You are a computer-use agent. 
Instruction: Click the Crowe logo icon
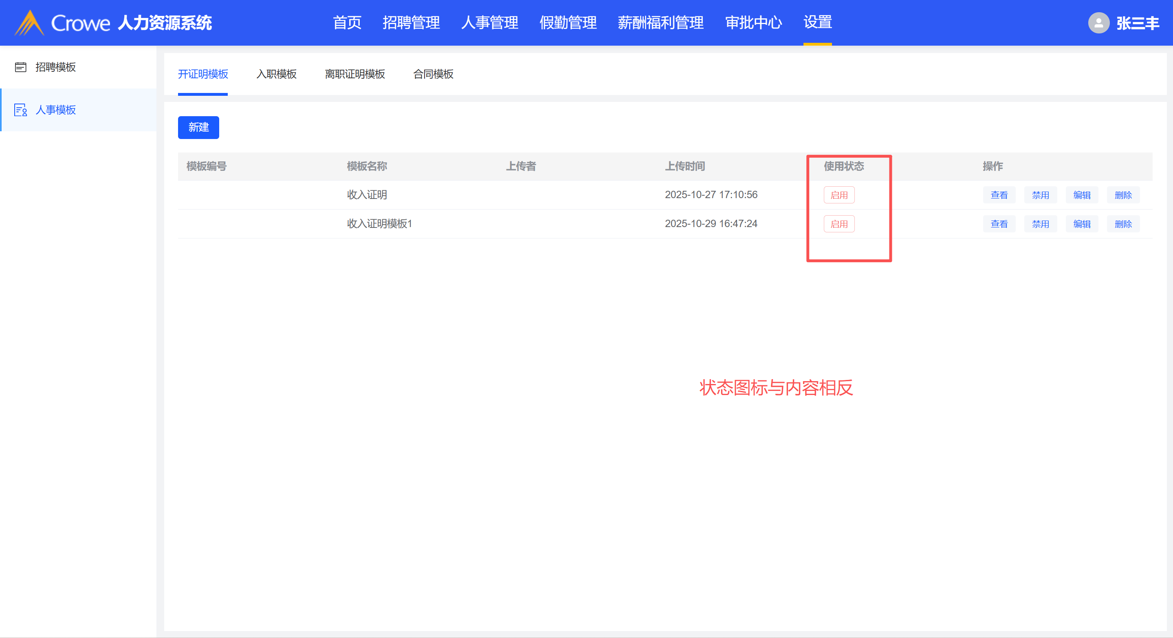[29, 23]
